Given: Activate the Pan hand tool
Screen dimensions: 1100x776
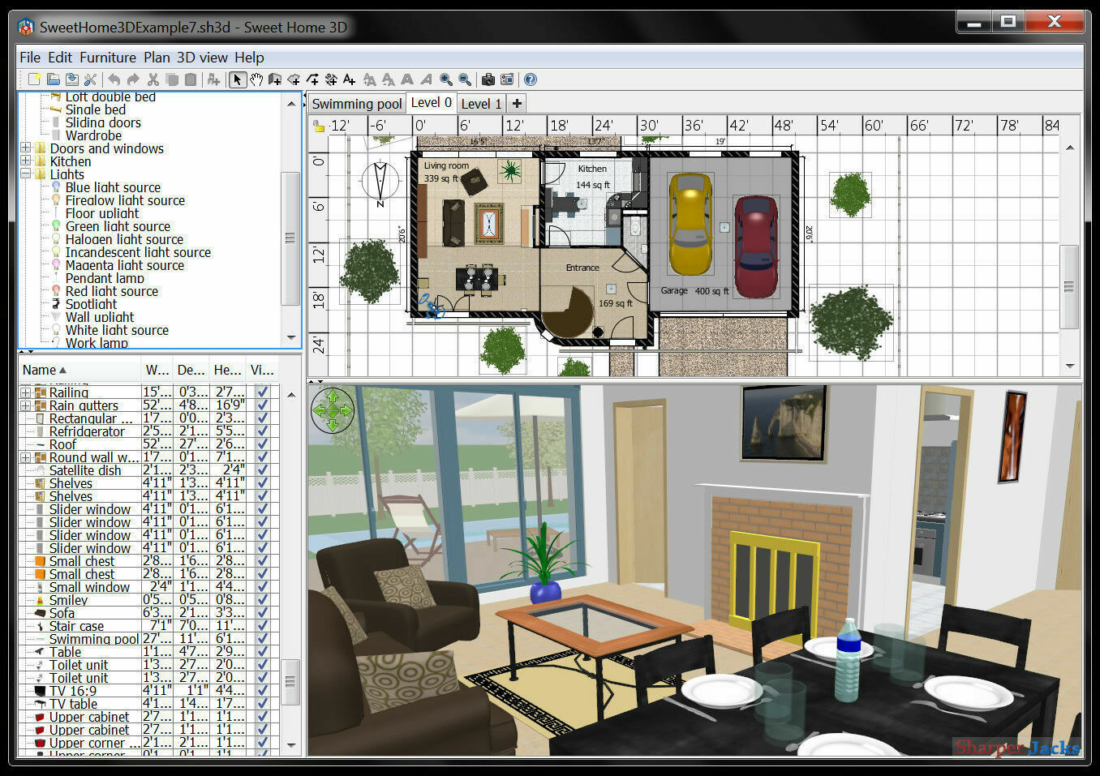Looking at the screenshot, I should (x=256, y=79).
